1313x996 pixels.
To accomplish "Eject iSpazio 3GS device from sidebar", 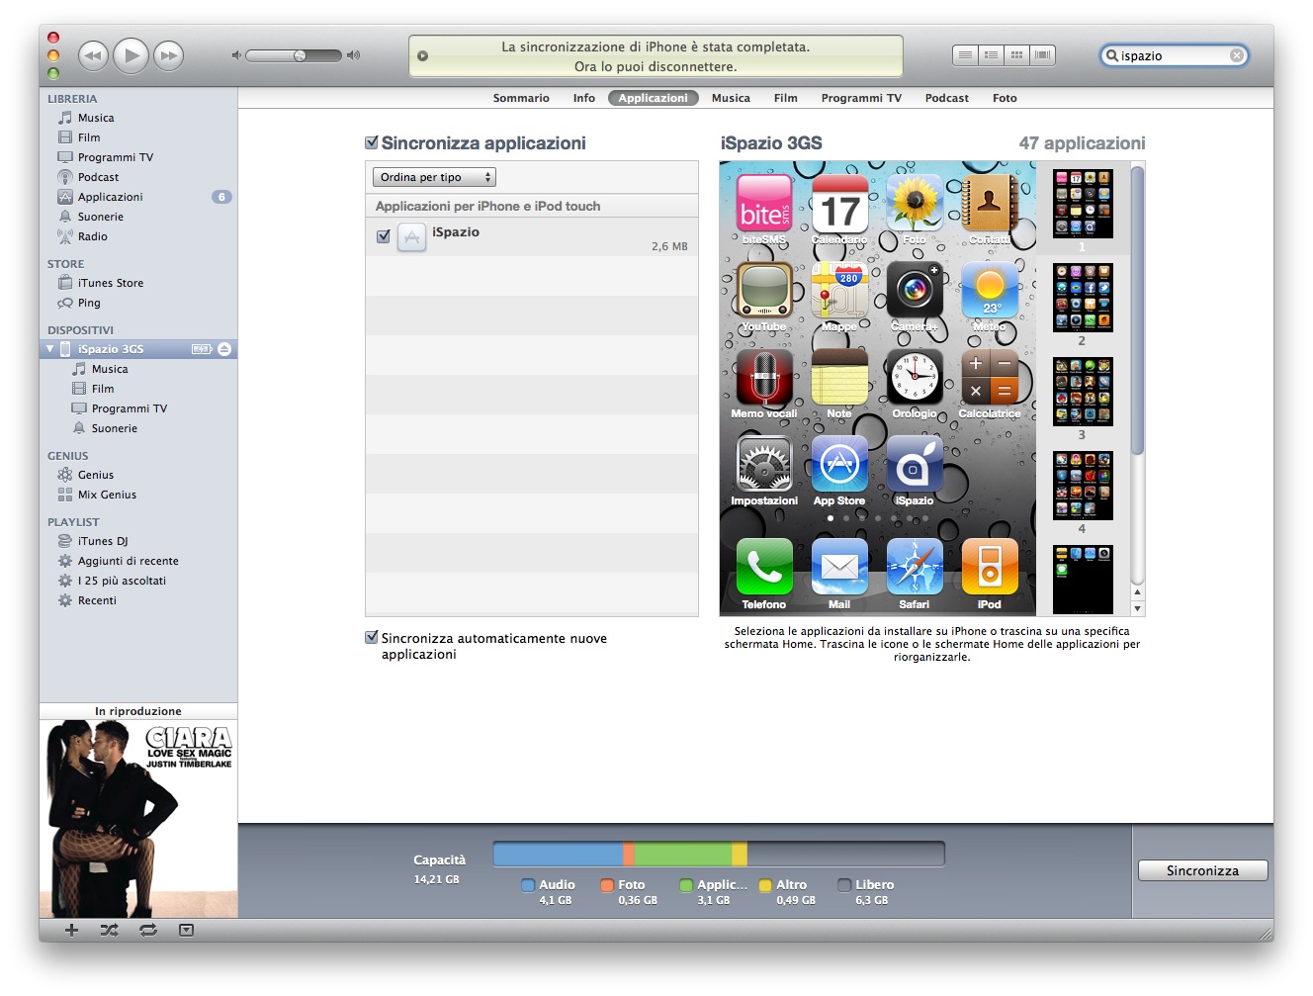I will (x=224, y=349).
